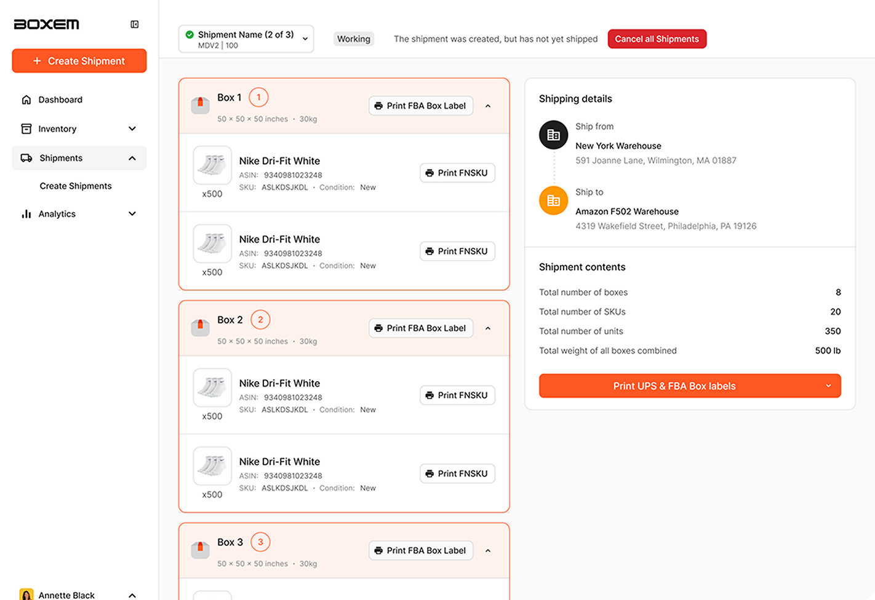Click the total weight value 500 lb
Viewport: 875px width, 600px height.
(x=828, y=350)
